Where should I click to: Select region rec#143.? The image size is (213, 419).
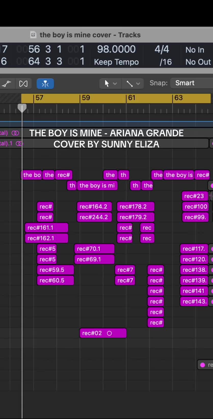click(194, 302)
